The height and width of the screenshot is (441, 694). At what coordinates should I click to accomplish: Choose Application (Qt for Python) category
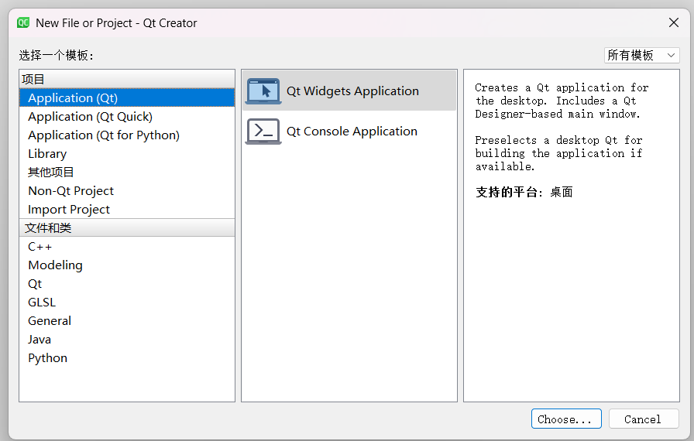click(127, 135)
